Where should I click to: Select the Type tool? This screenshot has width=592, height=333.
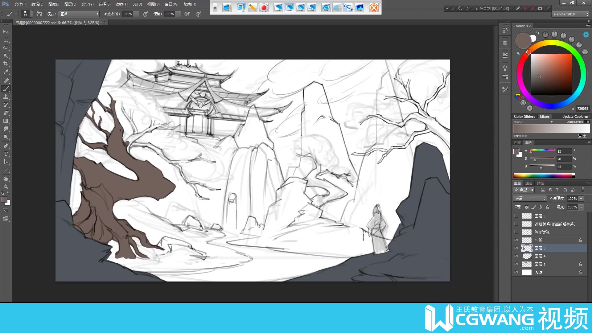click(x=6, y=154)
